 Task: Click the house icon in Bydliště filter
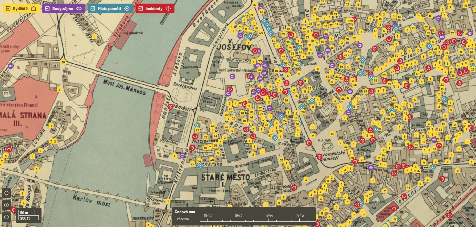[34, 8]
